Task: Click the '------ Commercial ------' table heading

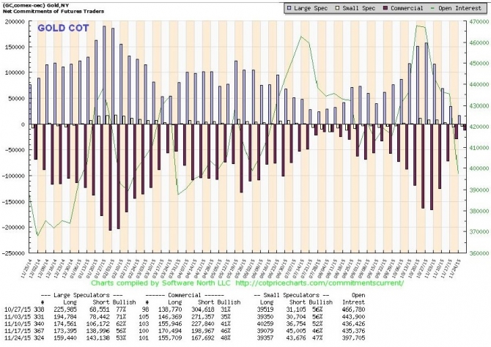Action: click(x=185, y=295)
